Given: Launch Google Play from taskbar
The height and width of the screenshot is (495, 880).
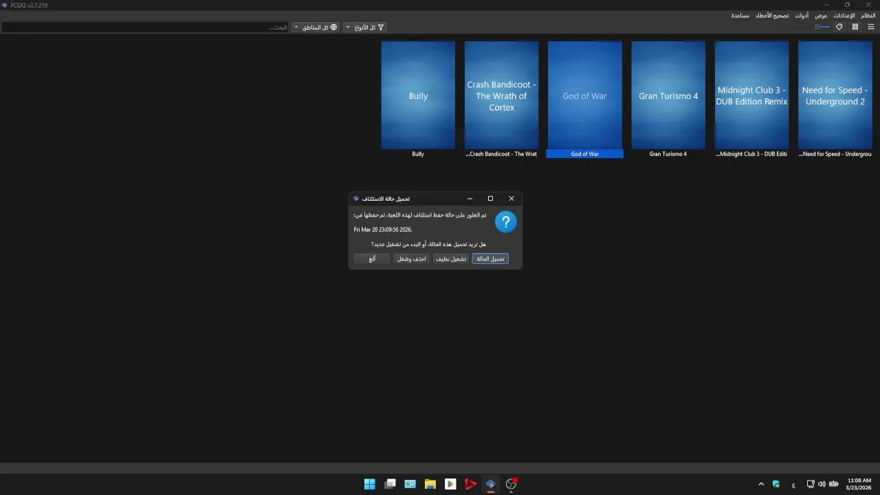Looking at the screenshot, I should click(x=450, y=484).
